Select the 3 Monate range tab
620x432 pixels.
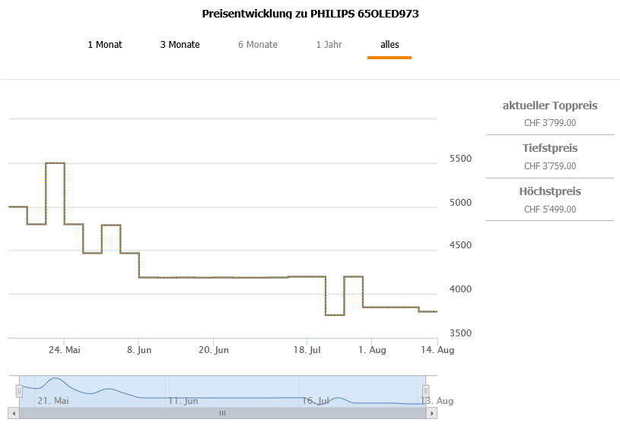tap(180, 45)
